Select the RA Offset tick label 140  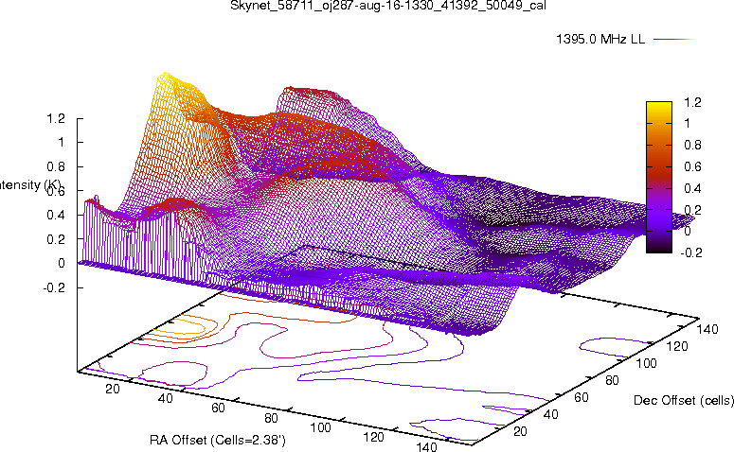coord(426,447)
